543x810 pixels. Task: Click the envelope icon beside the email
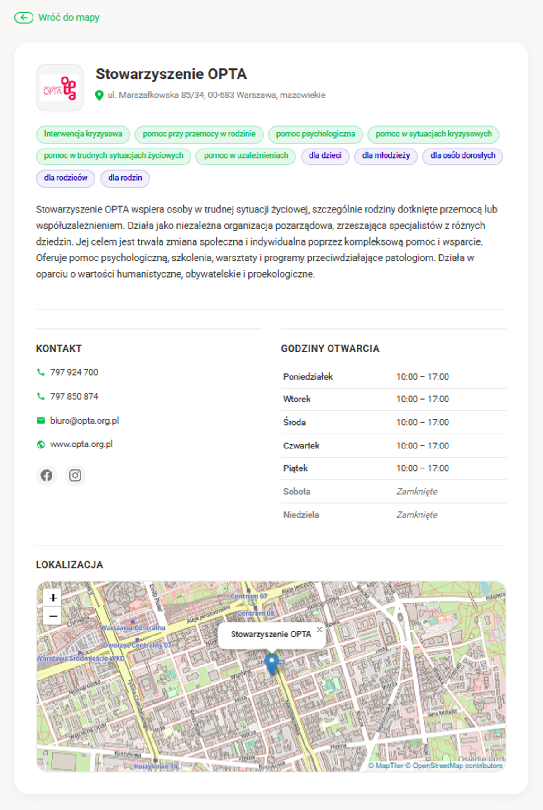tap(41, 420)
